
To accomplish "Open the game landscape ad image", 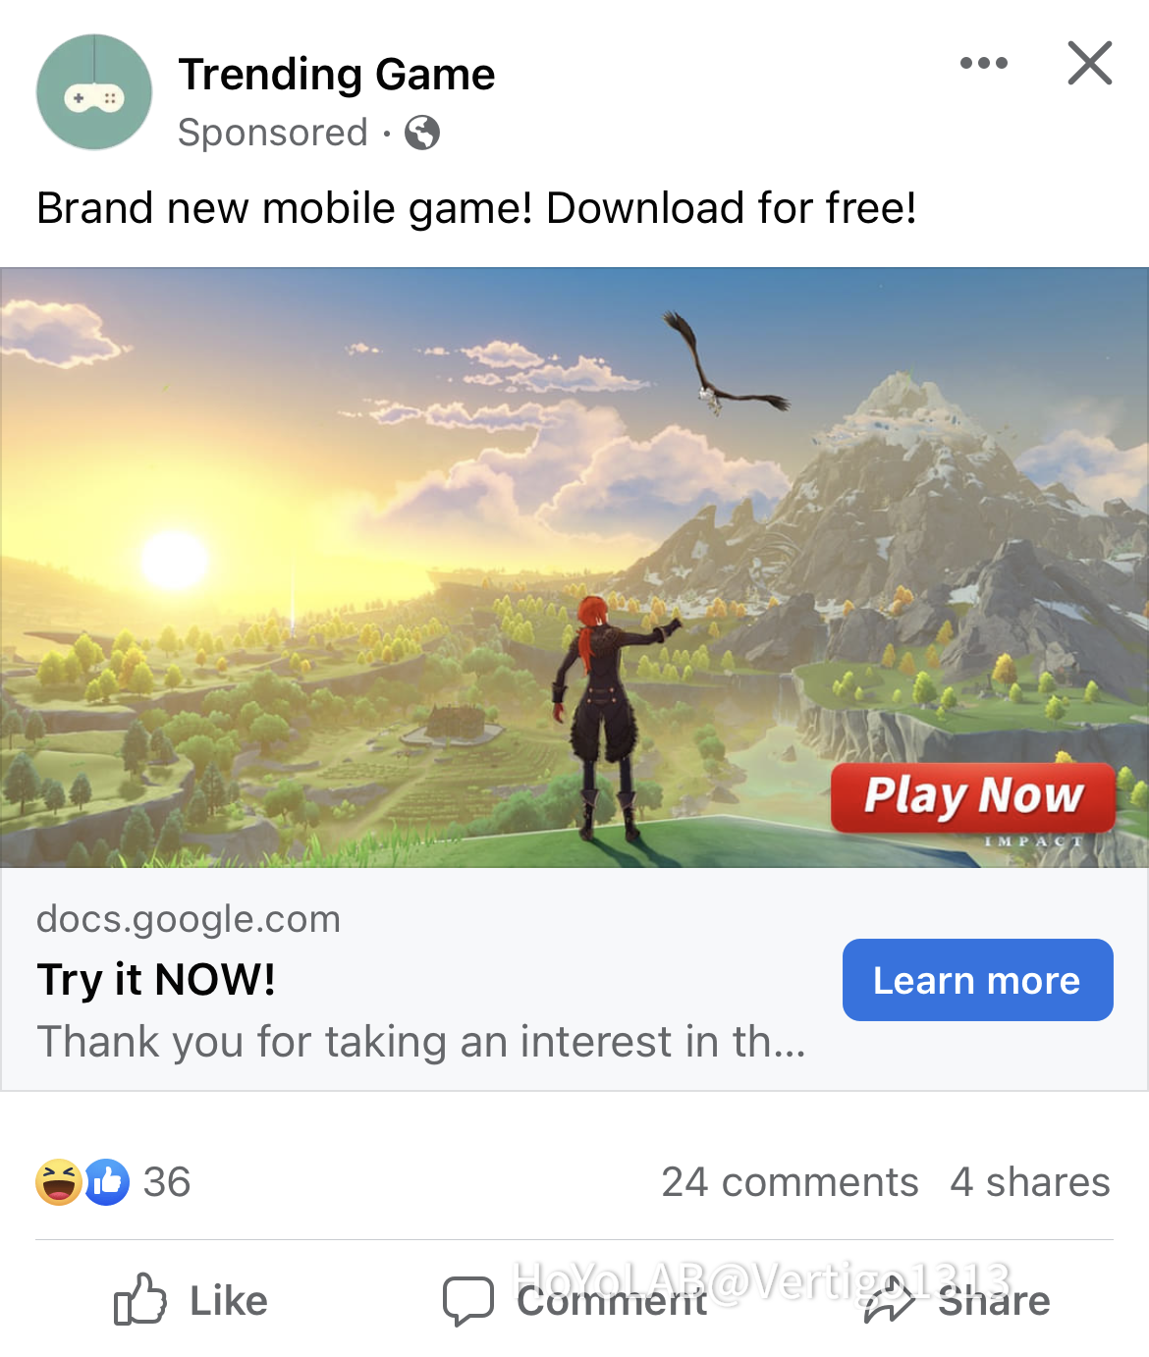I will pyautogui.click(x=574, y=568).
